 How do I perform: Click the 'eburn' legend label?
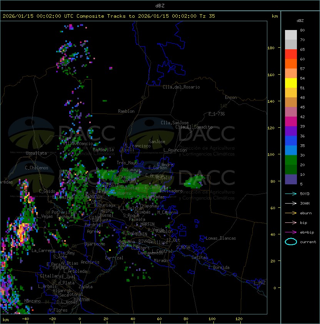tap(306, 213)
